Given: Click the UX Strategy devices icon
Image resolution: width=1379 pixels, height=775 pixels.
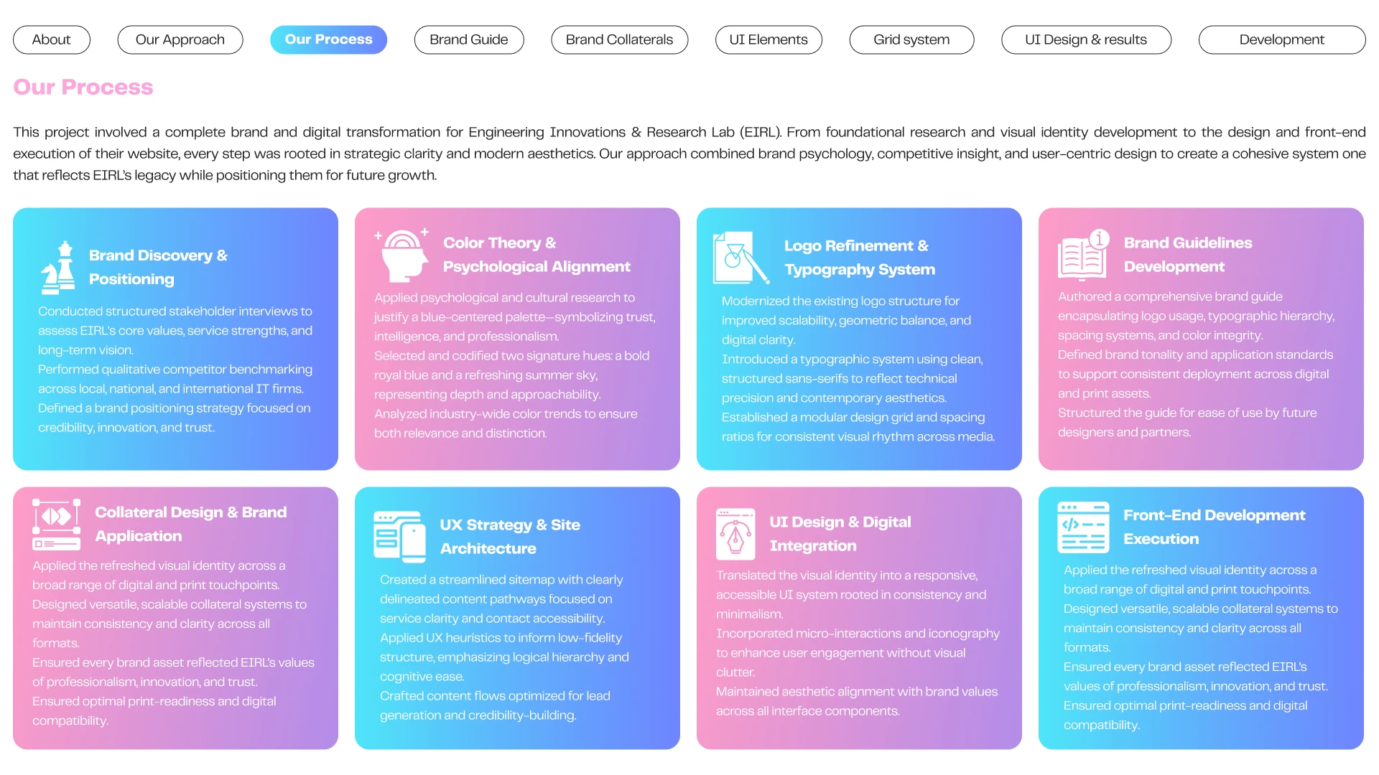Looking at the screenshot, I should click(x=399, y=537).
